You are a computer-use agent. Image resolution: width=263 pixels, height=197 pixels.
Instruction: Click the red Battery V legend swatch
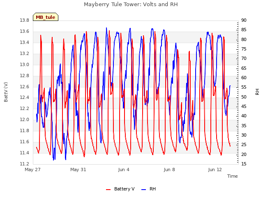pos(108,190)
